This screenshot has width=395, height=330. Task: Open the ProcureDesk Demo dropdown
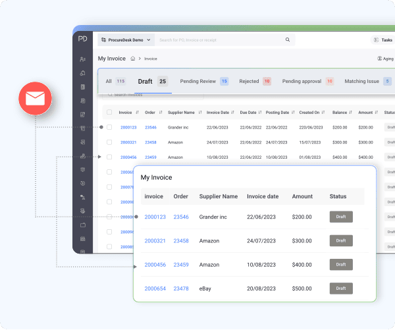click(126, 40)
